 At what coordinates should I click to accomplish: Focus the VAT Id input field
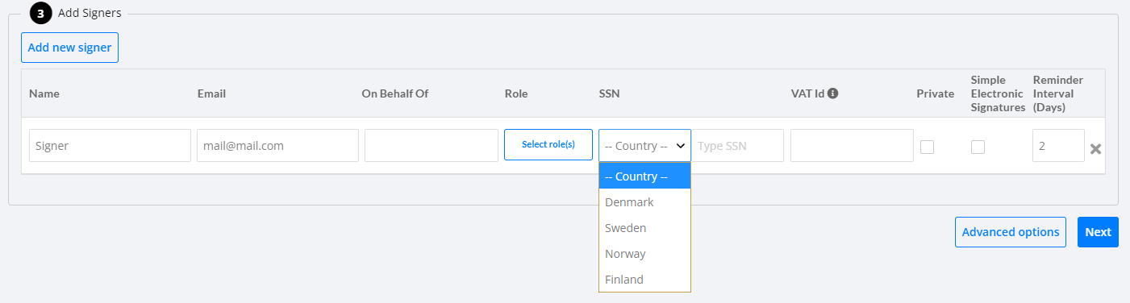click(x=852, y=146)
